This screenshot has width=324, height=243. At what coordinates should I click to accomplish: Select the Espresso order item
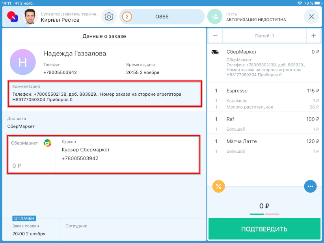point(264,91)
